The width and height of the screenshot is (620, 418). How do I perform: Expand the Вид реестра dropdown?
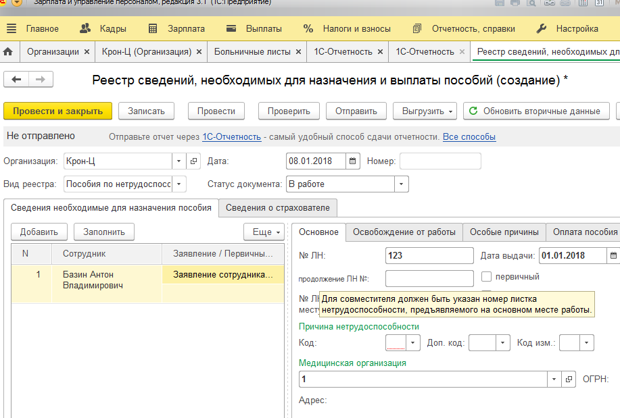click(x=178, y=184)
